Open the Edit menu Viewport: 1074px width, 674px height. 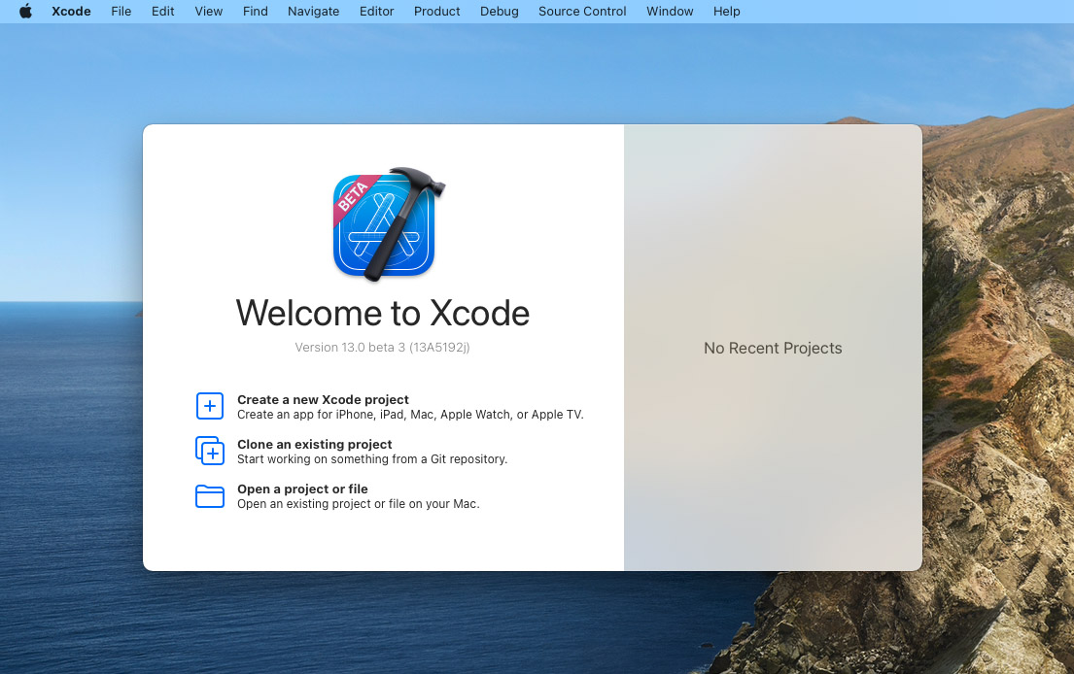(x=163, y=11)
